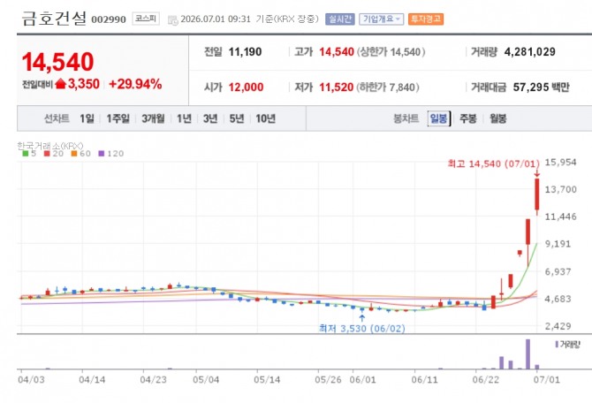Click the purple 120-day moving average legend
Image resolution: width=592 pixels, height=403 pixels.
coord(111,154)
